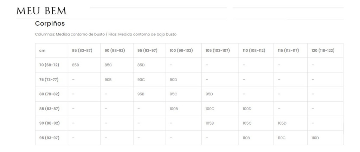
Task: Select the 105C size cell
Action: pos(247,123)
